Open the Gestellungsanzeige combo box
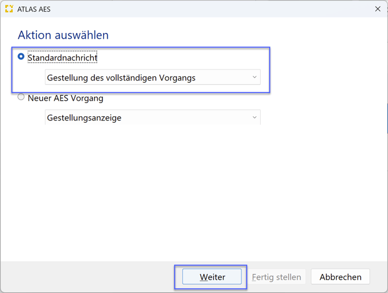This screenshot has width=388, height=293. coord(152,118)
